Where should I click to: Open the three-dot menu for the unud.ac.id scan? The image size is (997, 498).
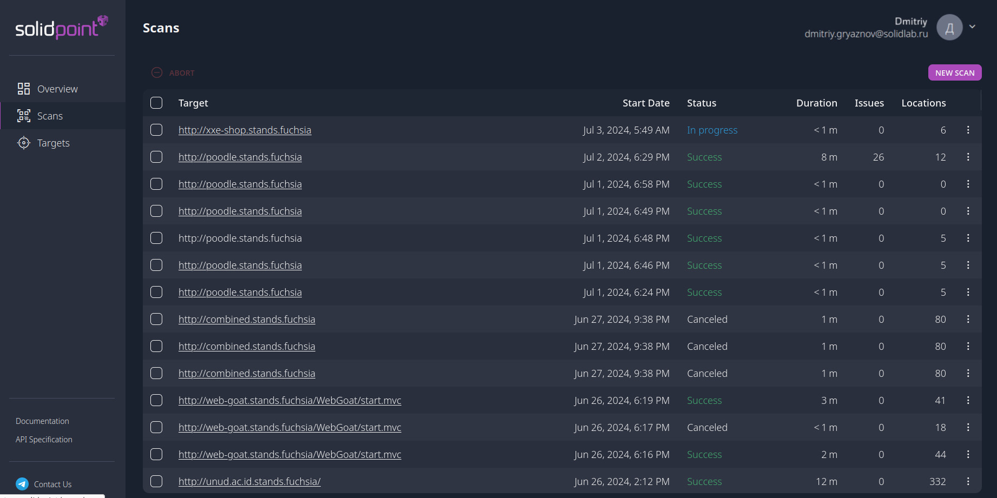coord(968,481)
